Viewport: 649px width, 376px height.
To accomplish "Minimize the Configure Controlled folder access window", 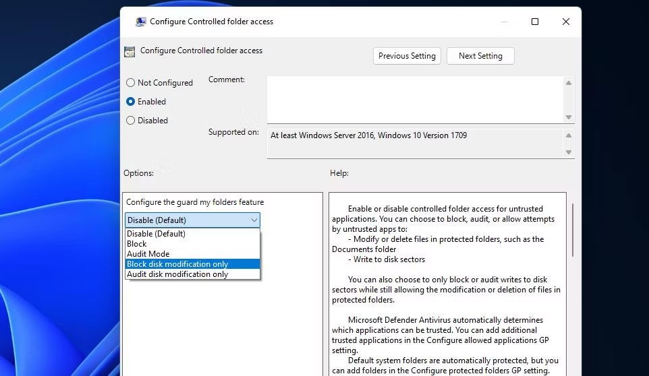I will (504, 22).
